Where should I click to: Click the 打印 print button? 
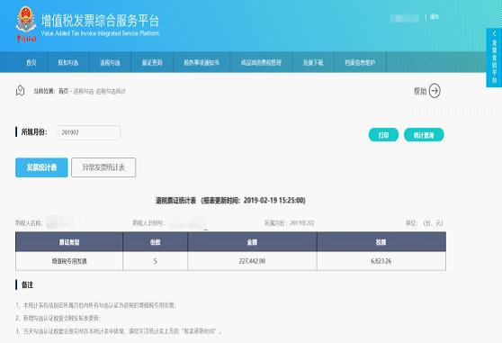point(383,135)
